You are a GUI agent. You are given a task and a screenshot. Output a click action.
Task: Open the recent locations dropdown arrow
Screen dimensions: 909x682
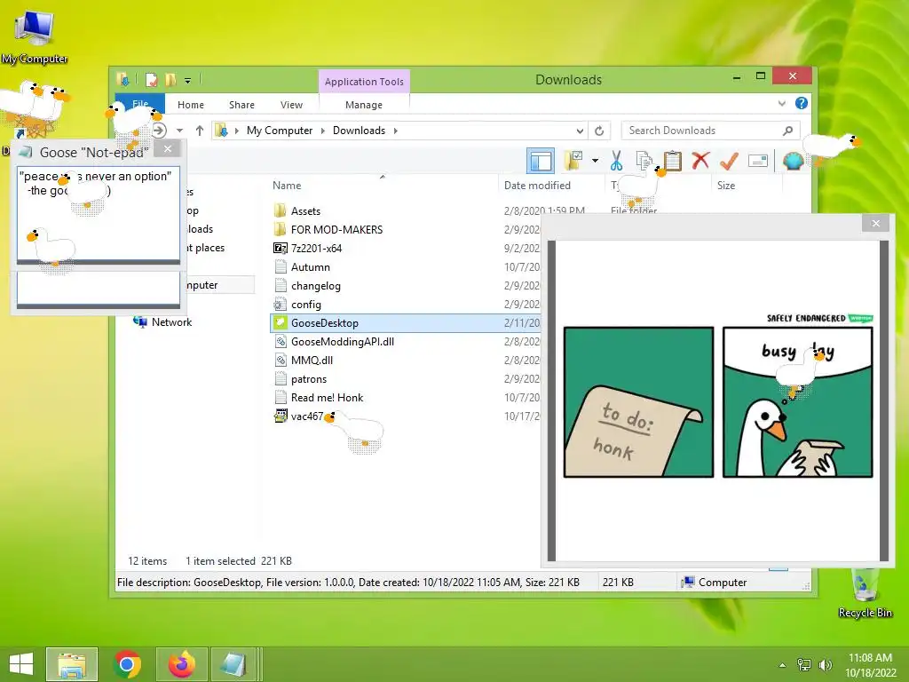pos(179,131)
